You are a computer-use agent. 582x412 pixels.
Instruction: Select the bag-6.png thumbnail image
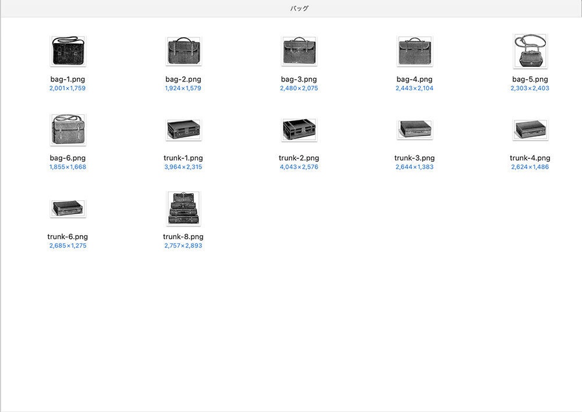(68, 130)
